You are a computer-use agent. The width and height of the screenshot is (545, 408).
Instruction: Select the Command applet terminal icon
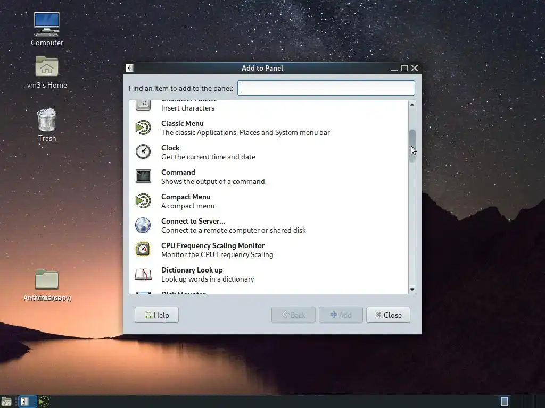pyautogui.click(x=143, y=176)
